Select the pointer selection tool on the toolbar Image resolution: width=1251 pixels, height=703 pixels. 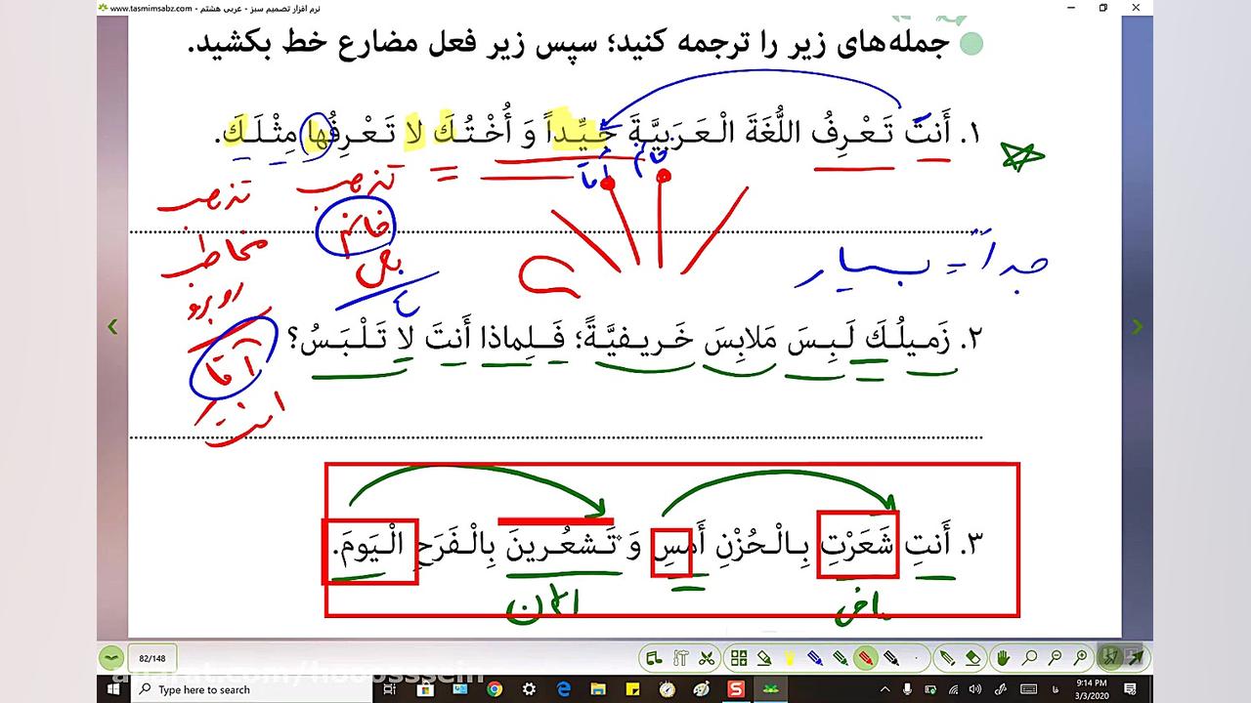1109,657
